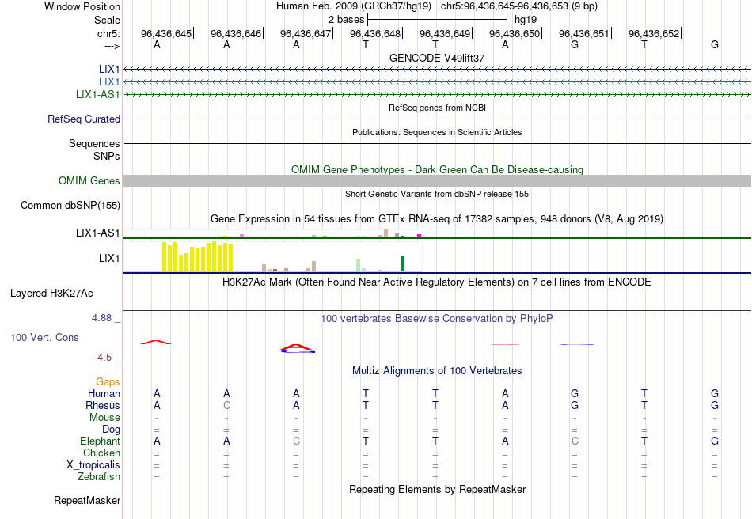Click the GENCODE V49lift37 track title
752x519 pixels.
click(x=437, y=58)
